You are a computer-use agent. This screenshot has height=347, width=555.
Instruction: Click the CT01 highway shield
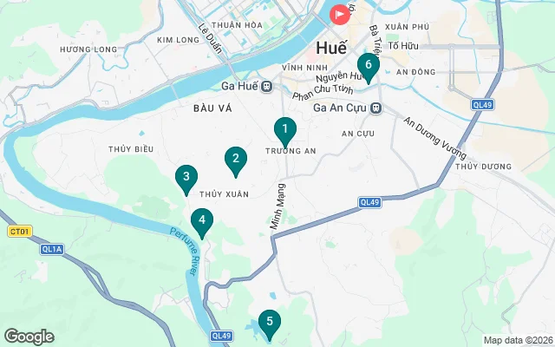coord(20,232)
